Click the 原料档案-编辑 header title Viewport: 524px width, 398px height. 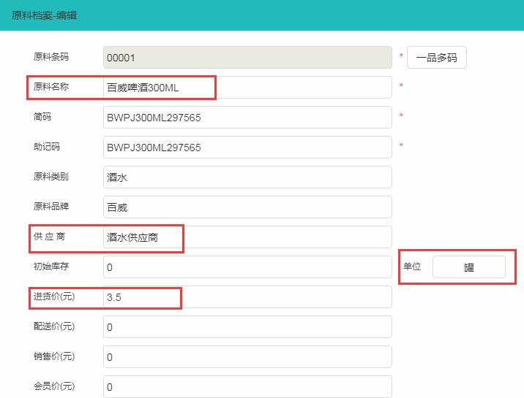tap(45, 15)
